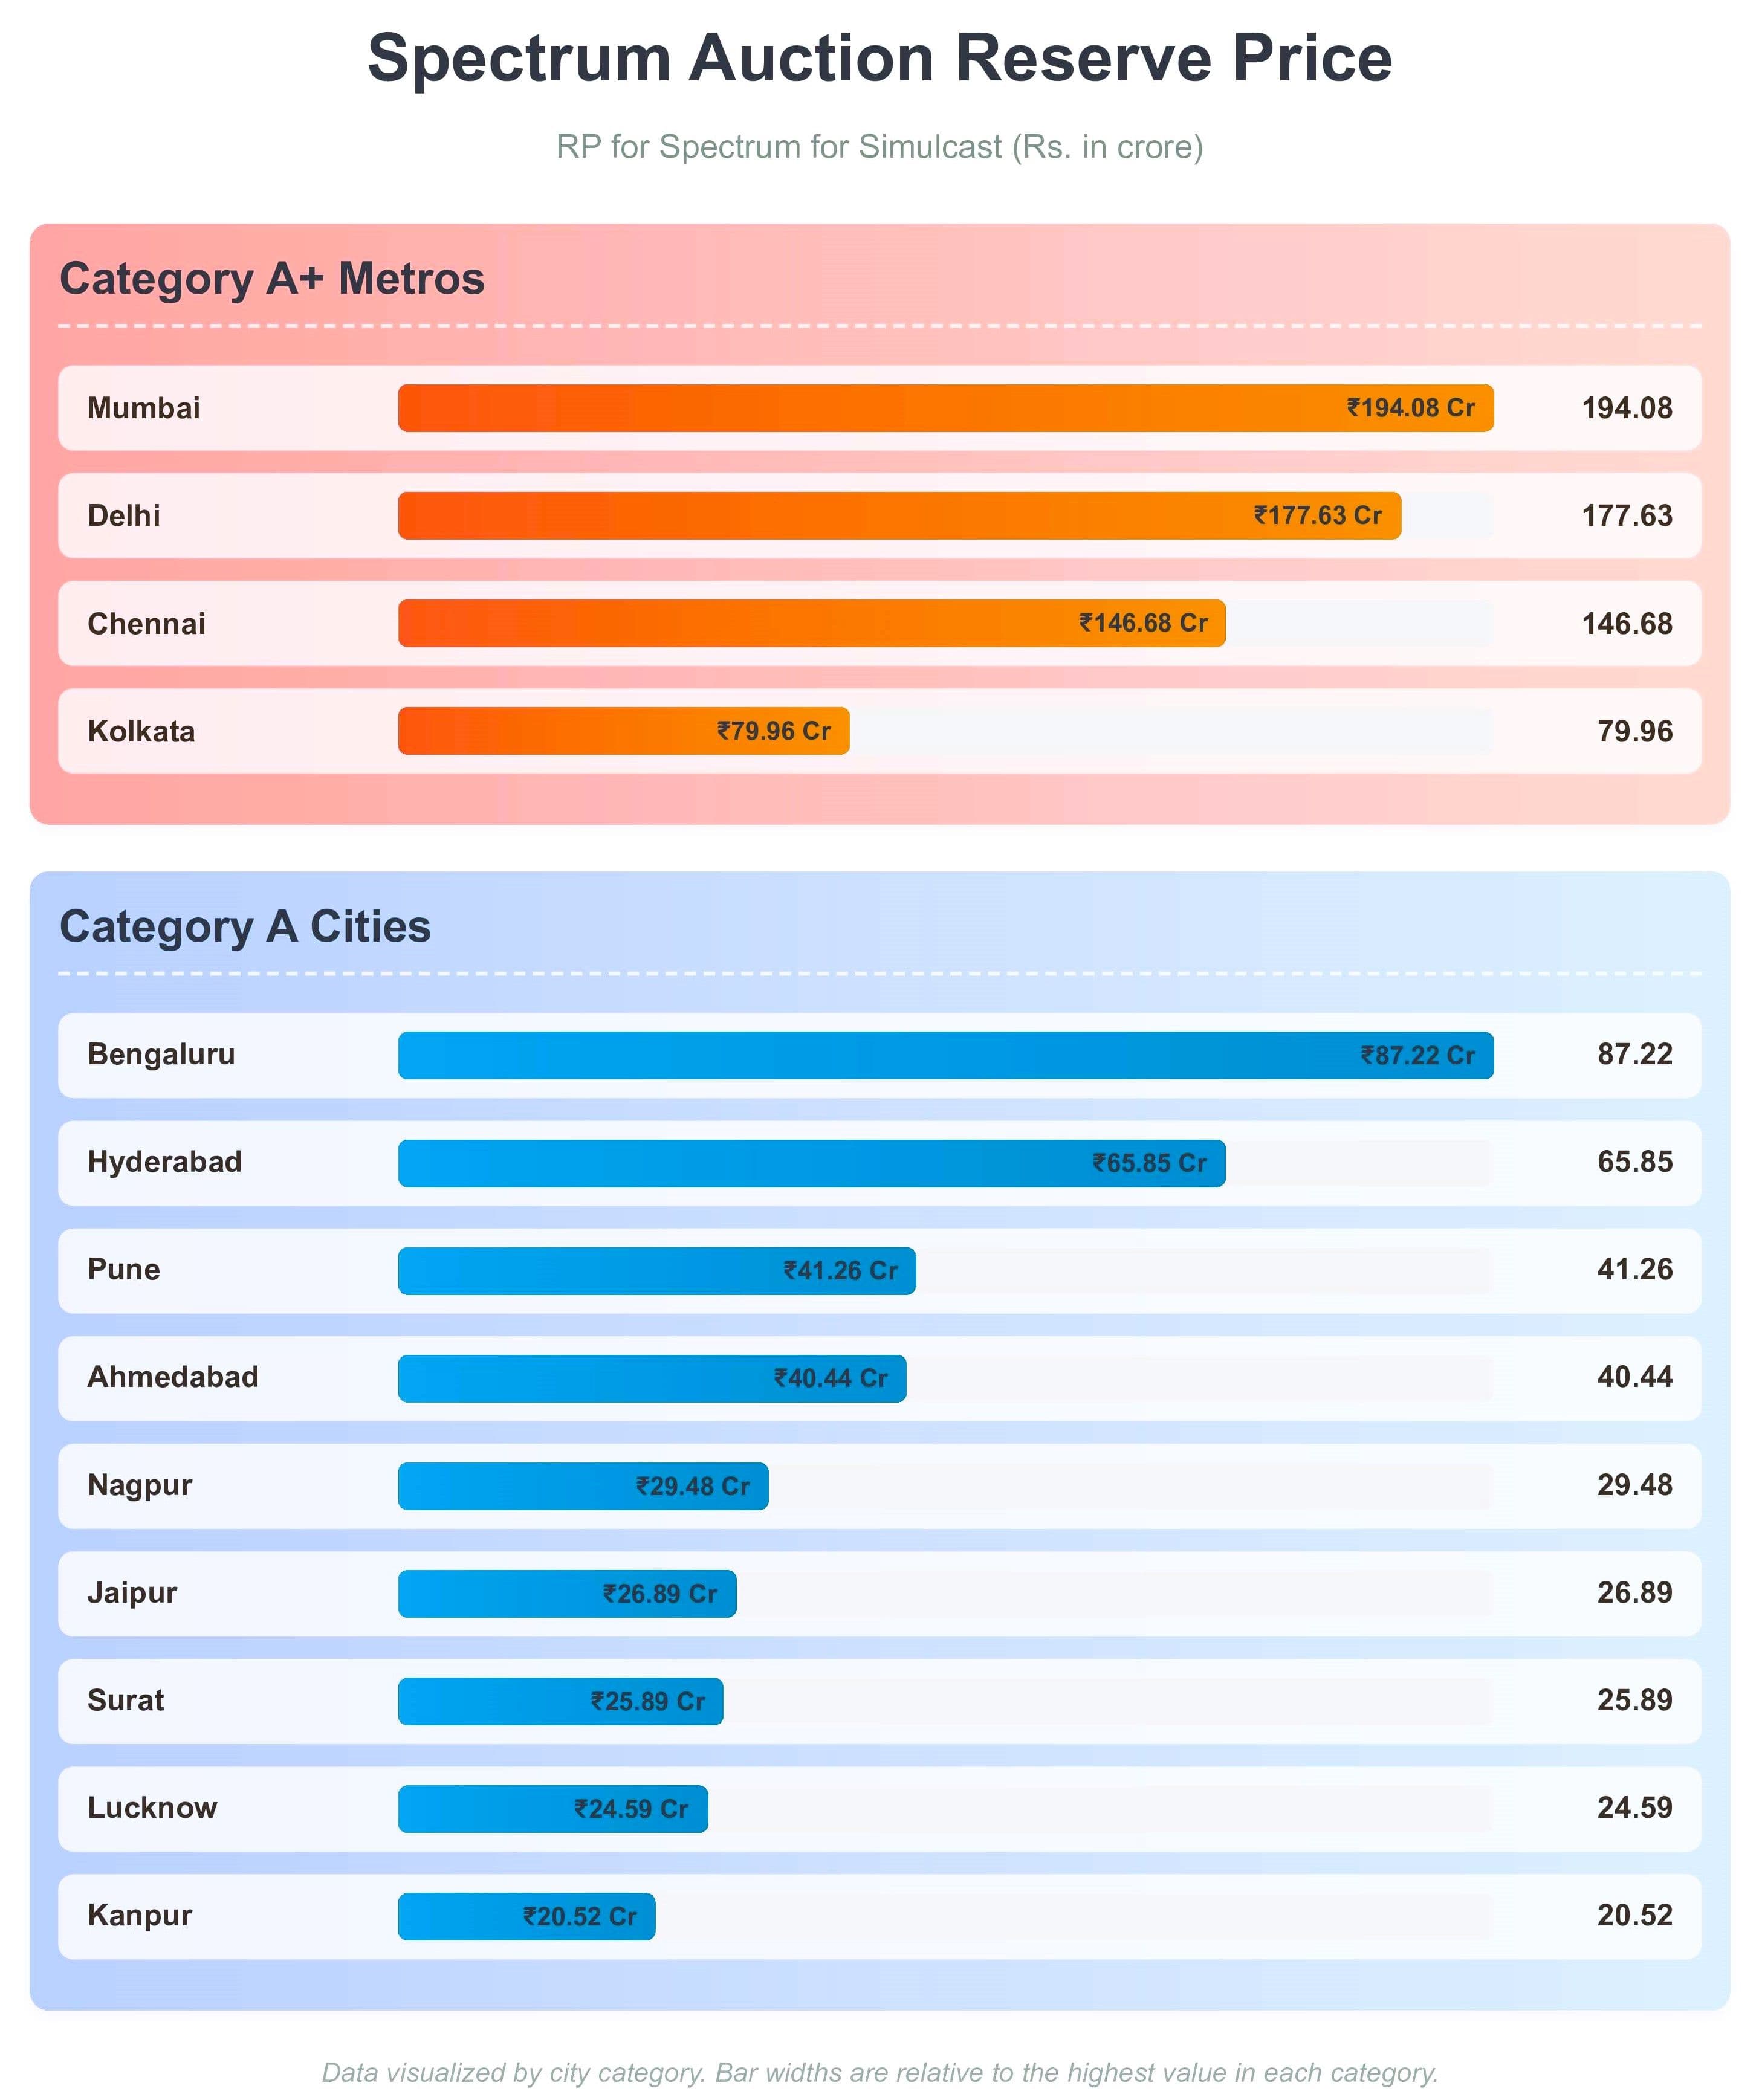Image resolution: width=1762 pixels, height=2100 pixels.
Task: Click the Pune ₹41.26 Cr bar
Action: pos(656,1271)
